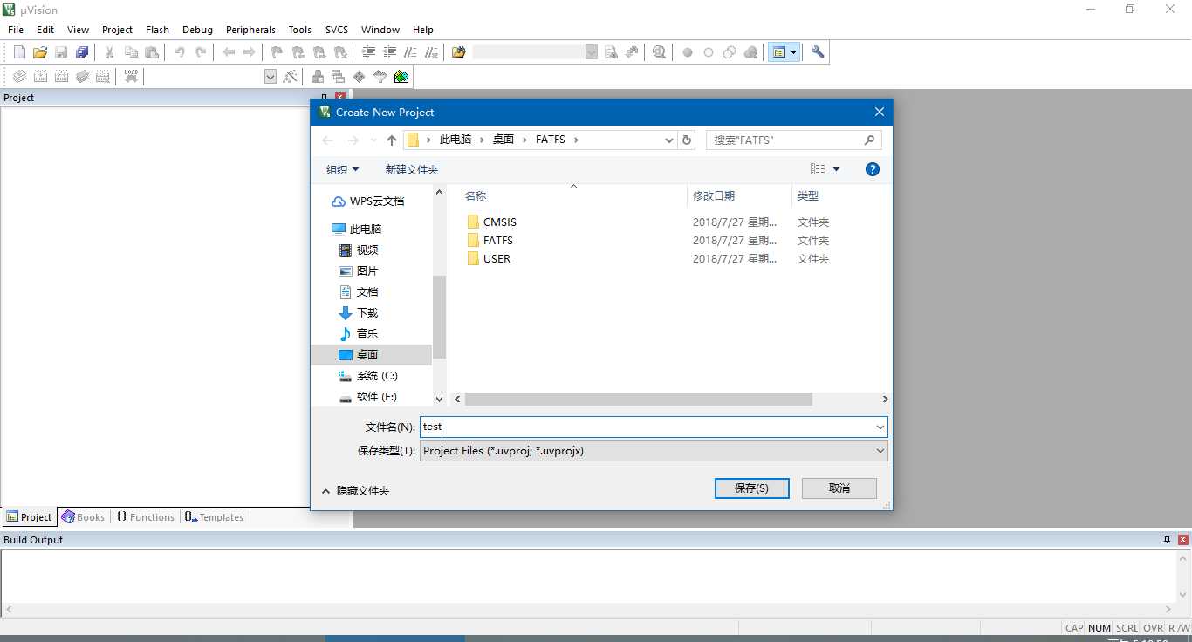This screenshot has height=642, width=1192.
Task: Click the 取消 button
Action: click(x=839, y=488)
